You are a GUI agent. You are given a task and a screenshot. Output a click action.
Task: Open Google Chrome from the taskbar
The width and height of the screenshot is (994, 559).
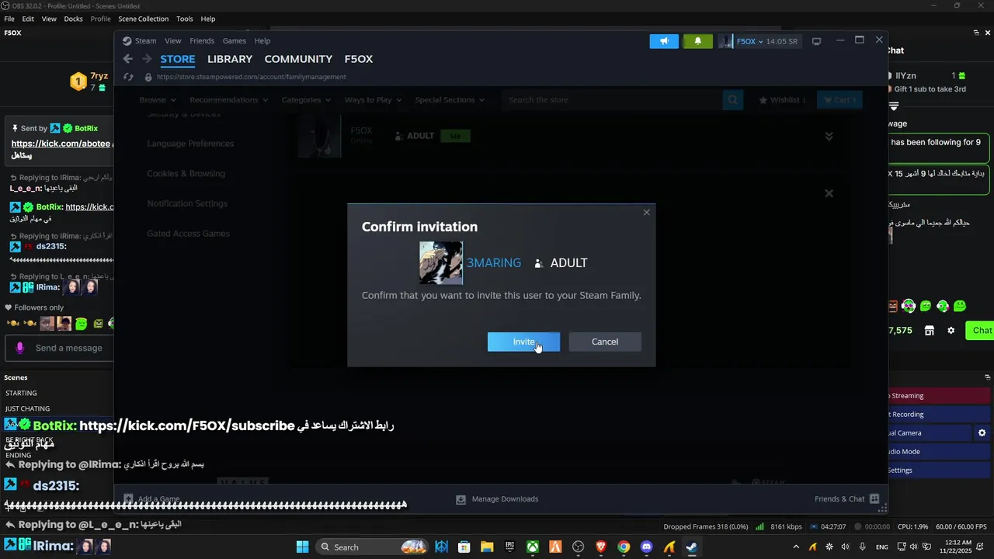coord(624,547)
